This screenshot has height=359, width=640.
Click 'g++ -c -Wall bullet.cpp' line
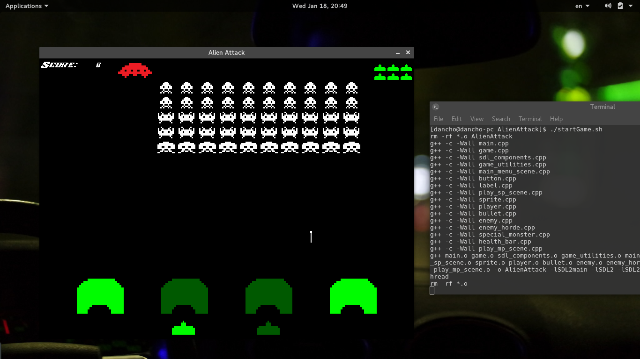[x=473, y=213]
